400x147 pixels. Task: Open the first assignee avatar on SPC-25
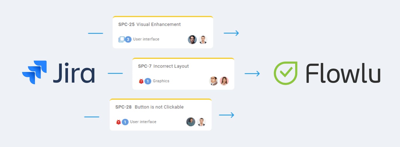(192, 39)
